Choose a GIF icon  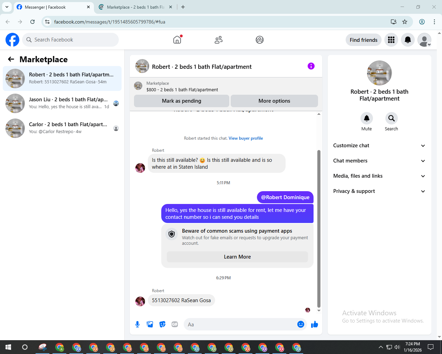point(175,324)
